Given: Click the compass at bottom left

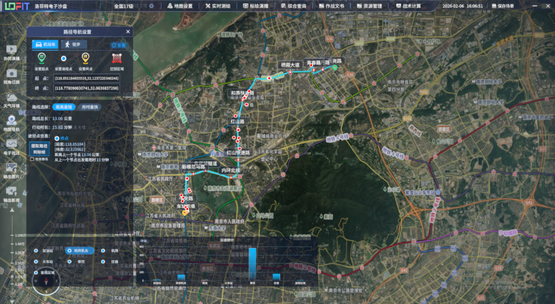Looking at the screenshot, I should tap(46, 281).
